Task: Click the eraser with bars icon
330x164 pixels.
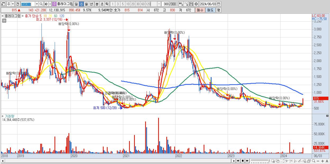Action: [x=304, y=161]
